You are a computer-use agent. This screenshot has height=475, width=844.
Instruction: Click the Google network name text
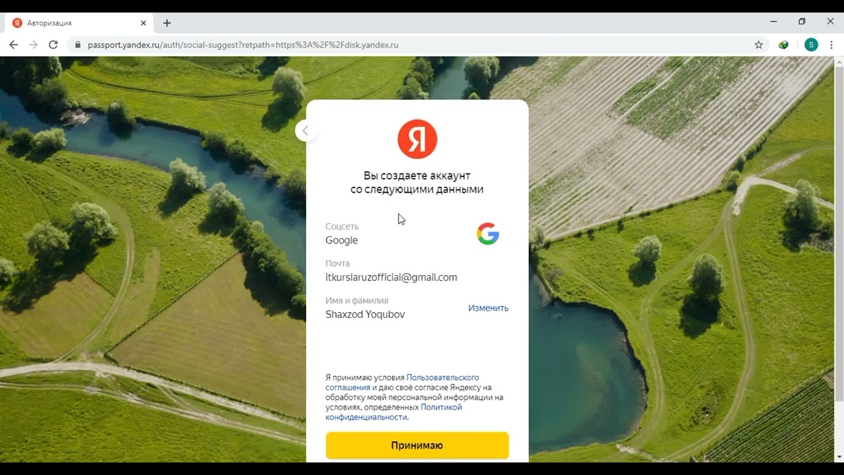(x=342, y=241)
